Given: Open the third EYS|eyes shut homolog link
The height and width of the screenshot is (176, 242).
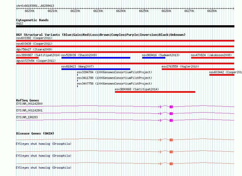Looking at the screenshot, I should [x=44, y=168].
